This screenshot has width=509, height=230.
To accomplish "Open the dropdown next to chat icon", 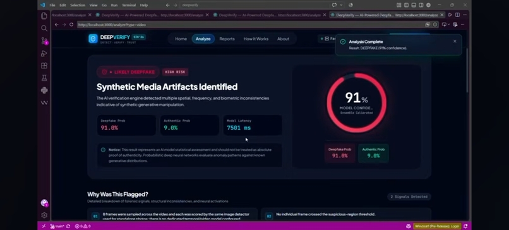I will (341, 5).
